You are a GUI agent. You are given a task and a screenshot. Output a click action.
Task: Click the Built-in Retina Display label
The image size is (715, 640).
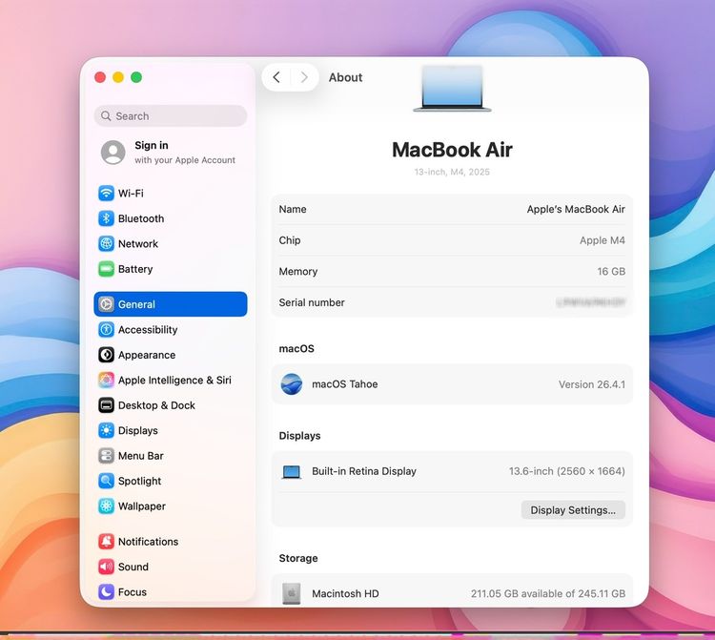coord(364,471)
